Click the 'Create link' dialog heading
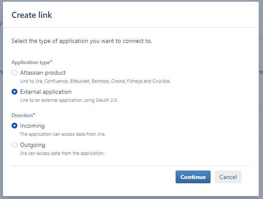263x199 pixels. 32,15
